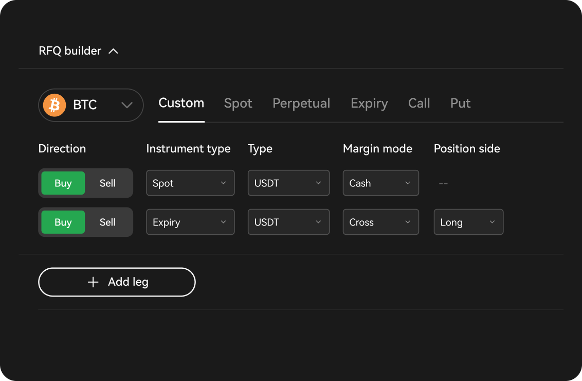Click the Instrument type column label
The height and width of the screenshot is (381, 582).
(x=188, y=149)
